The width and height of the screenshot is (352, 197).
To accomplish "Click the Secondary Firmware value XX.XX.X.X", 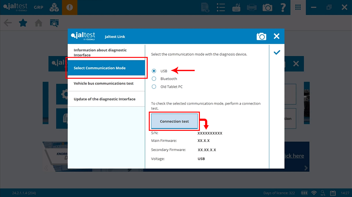I will click(x=207, y=150).
